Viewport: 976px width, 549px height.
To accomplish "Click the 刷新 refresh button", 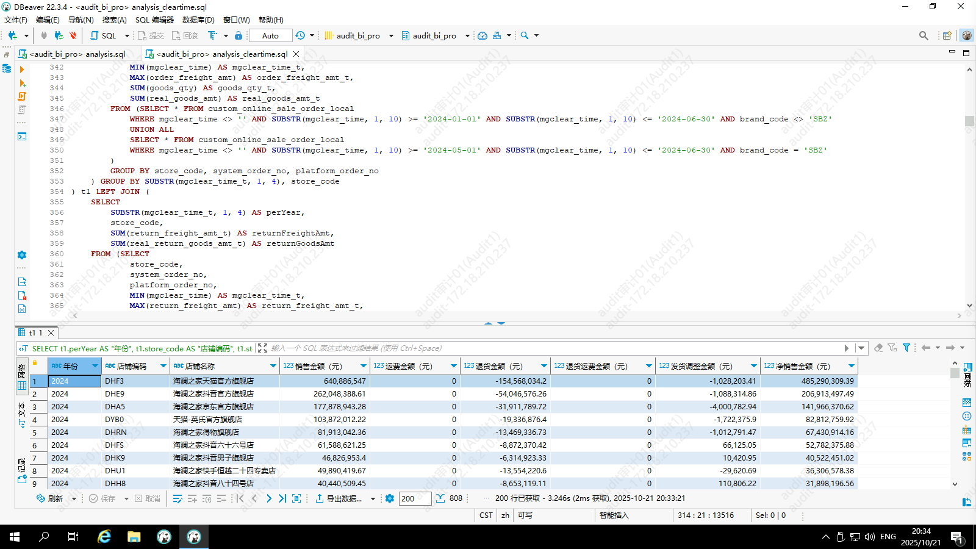I will 50,498.
